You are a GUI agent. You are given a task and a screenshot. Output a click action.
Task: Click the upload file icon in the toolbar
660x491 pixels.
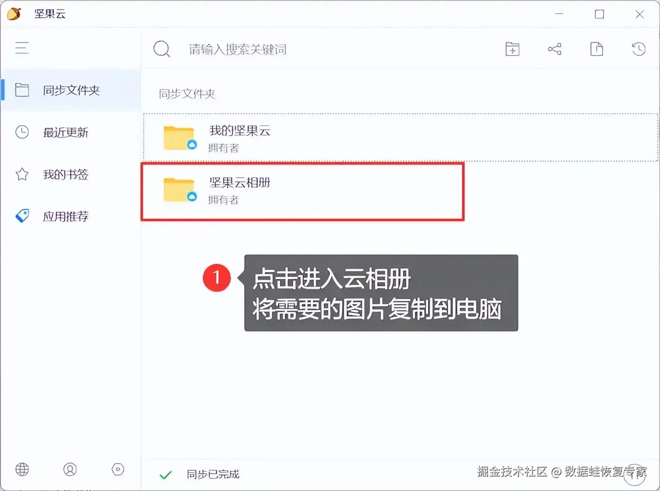pos(597,49)
